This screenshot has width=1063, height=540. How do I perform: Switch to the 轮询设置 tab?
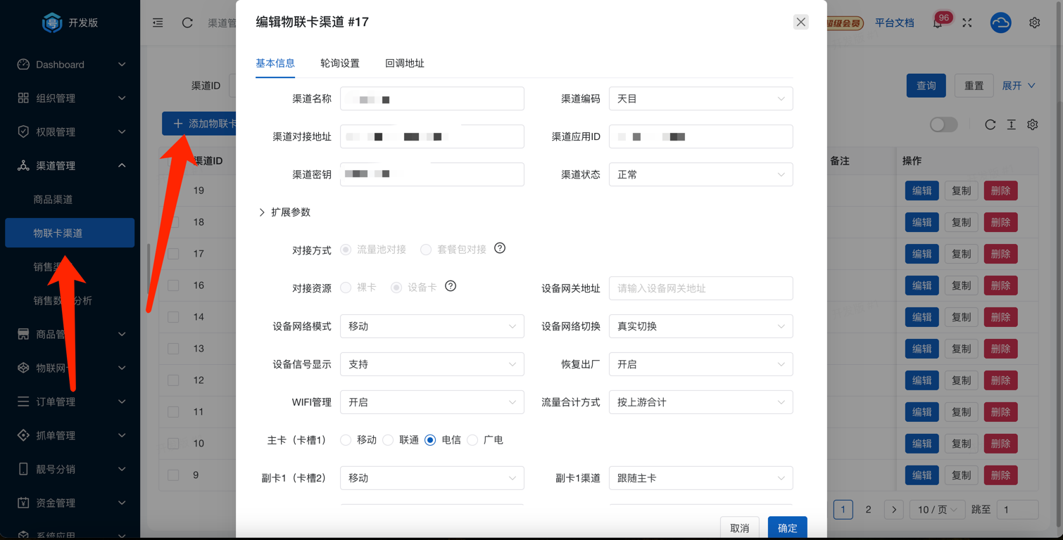pyautogui.click(x=340, y=63)
